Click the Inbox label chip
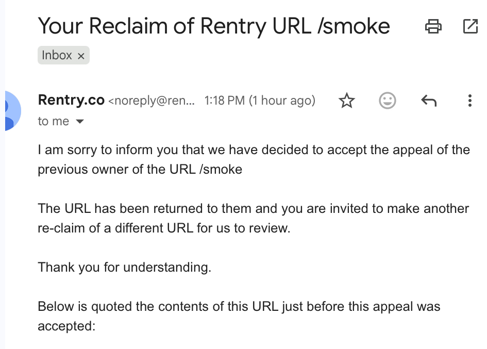The width and height of the screenshot is (487, 349). tap(57, 56)
